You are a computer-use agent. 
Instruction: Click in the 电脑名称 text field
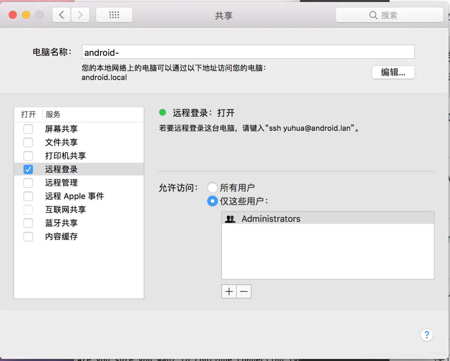tap(248, 52)
